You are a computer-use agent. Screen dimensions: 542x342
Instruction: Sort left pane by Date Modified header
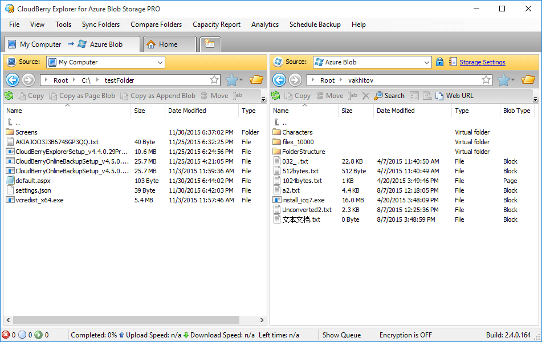coord(201,111)
